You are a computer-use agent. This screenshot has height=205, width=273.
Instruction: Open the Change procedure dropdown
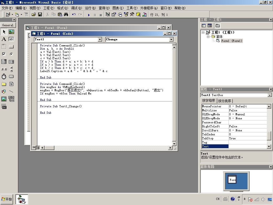[x=171, y=40]
